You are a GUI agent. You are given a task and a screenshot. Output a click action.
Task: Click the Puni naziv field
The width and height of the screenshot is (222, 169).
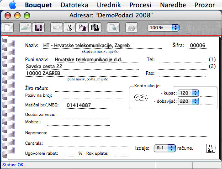pyautogui.click(x=97, y=59)
